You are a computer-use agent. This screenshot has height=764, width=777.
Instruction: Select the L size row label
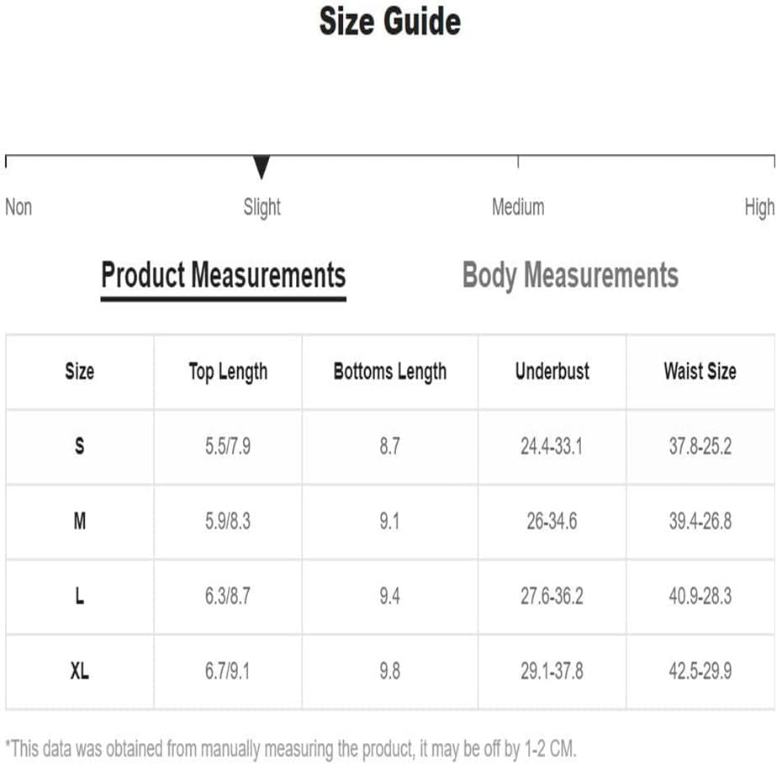coord(79,597)
